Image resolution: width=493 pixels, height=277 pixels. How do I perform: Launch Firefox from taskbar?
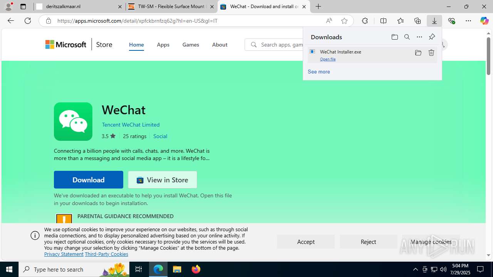[x=196, y=269]
